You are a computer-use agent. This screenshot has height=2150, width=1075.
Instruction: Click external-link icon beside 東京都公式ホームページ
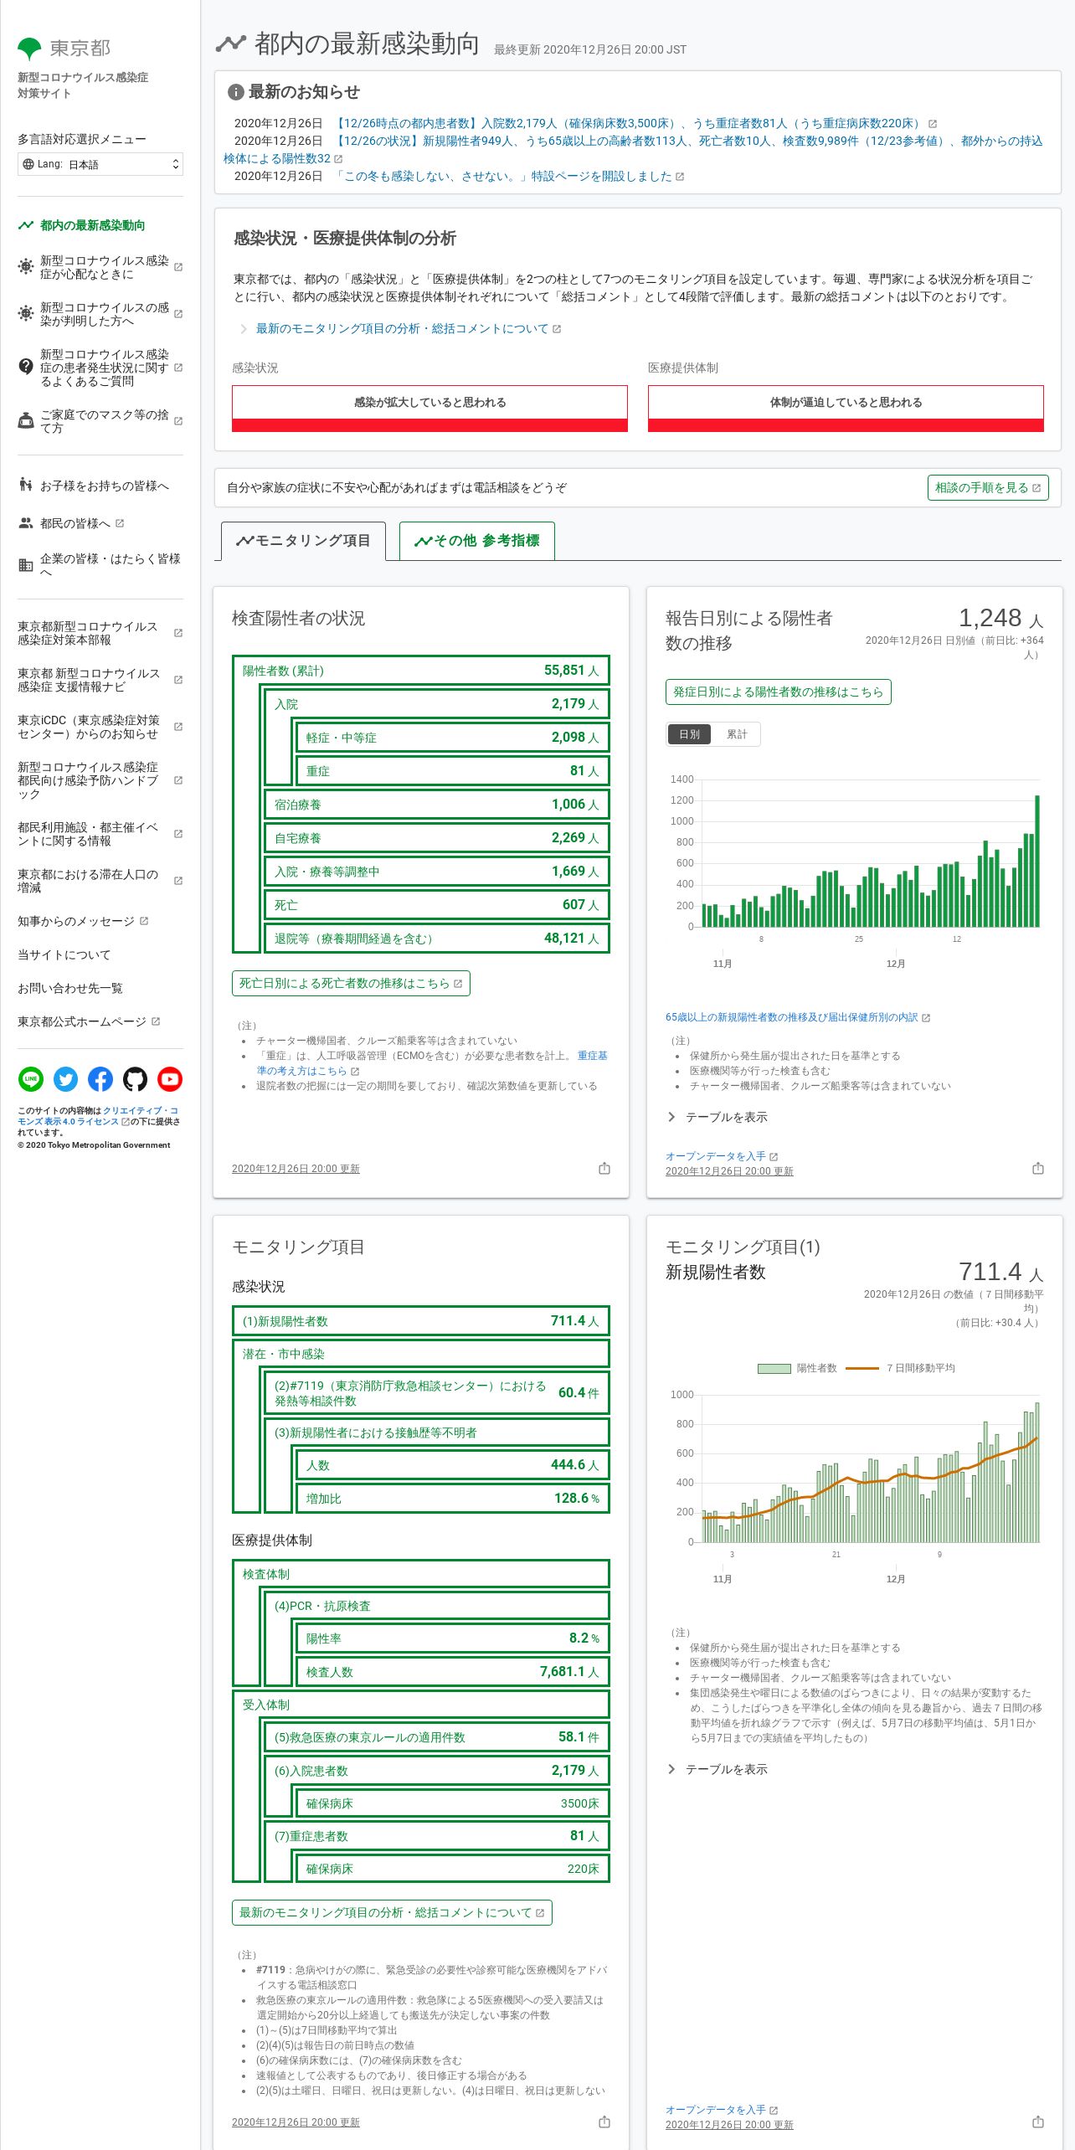pos(156,1021)
